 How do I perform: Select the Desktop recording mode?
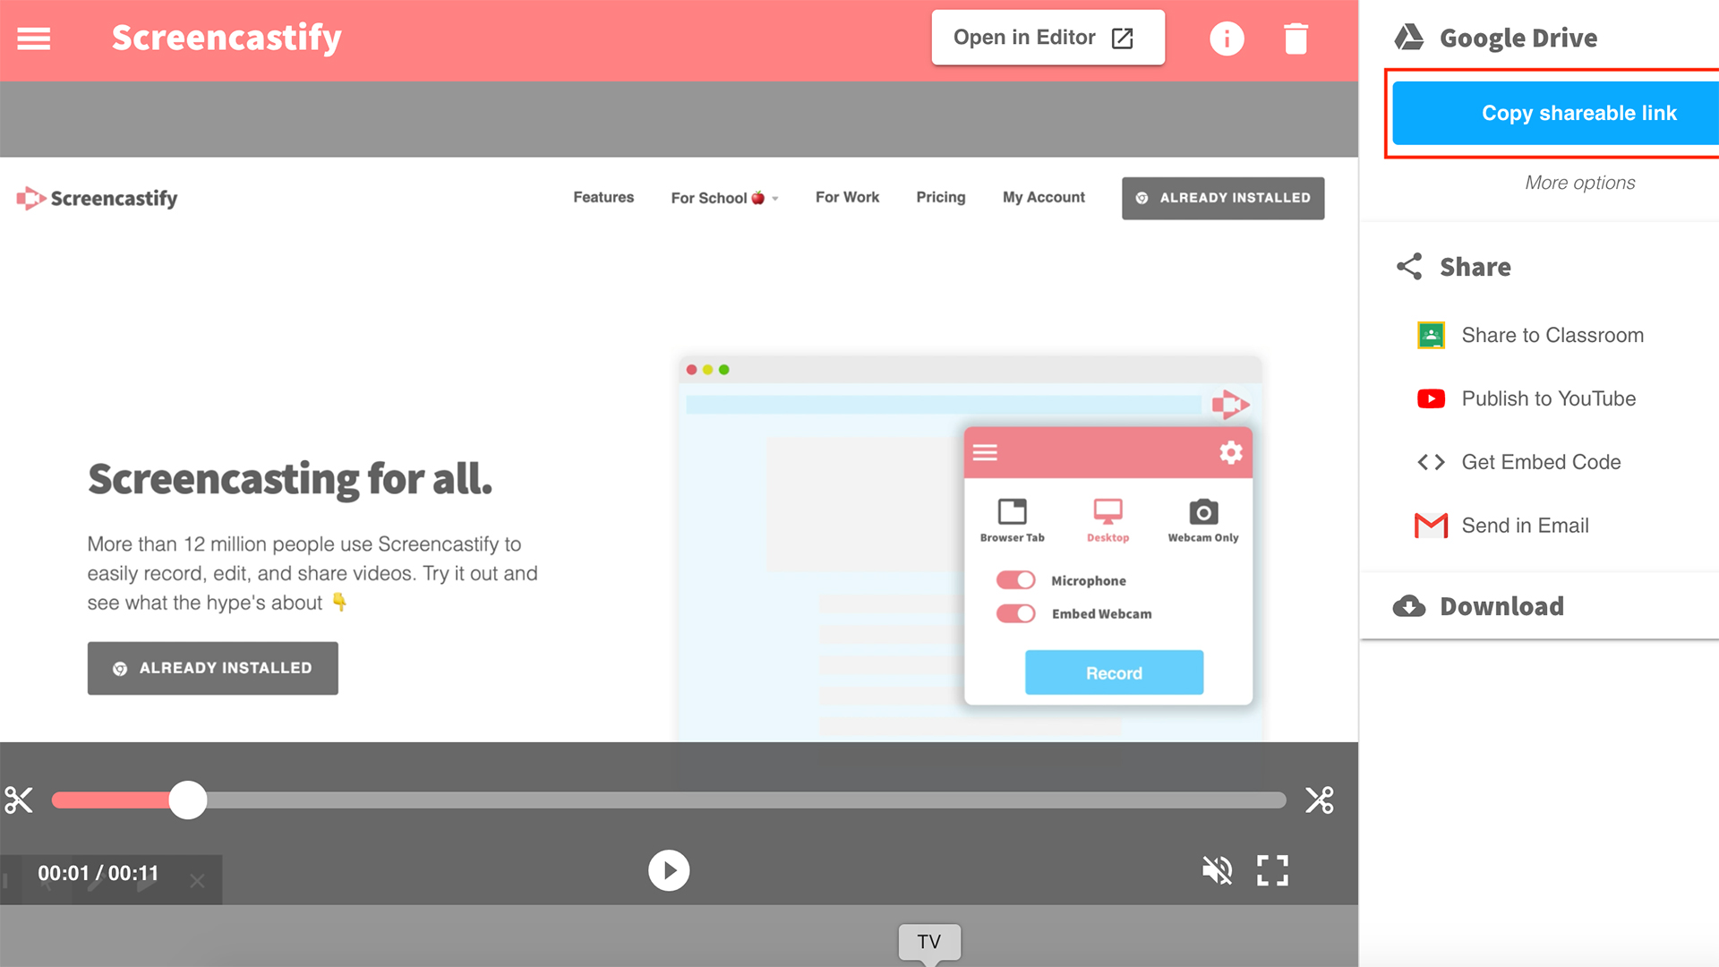[1108, 519]
